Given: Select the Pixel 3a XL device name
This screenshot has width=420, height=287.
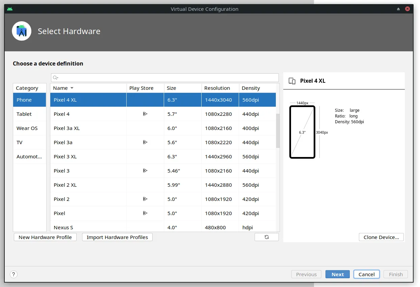Looking at the screenshot, I should click(x=67, y=128).
